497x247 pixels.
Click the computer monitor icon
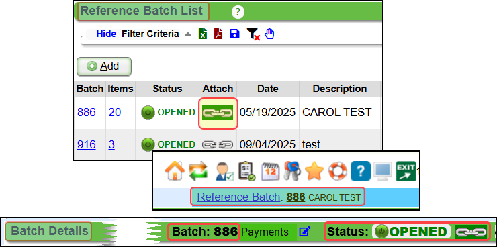coord(383,171)
